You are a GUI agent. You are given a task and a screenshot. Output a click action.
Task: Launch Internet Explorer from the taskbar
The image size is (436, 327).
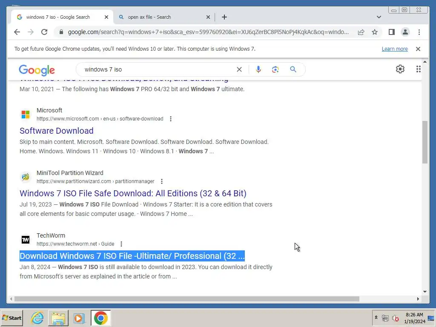[x=37, y=318]
